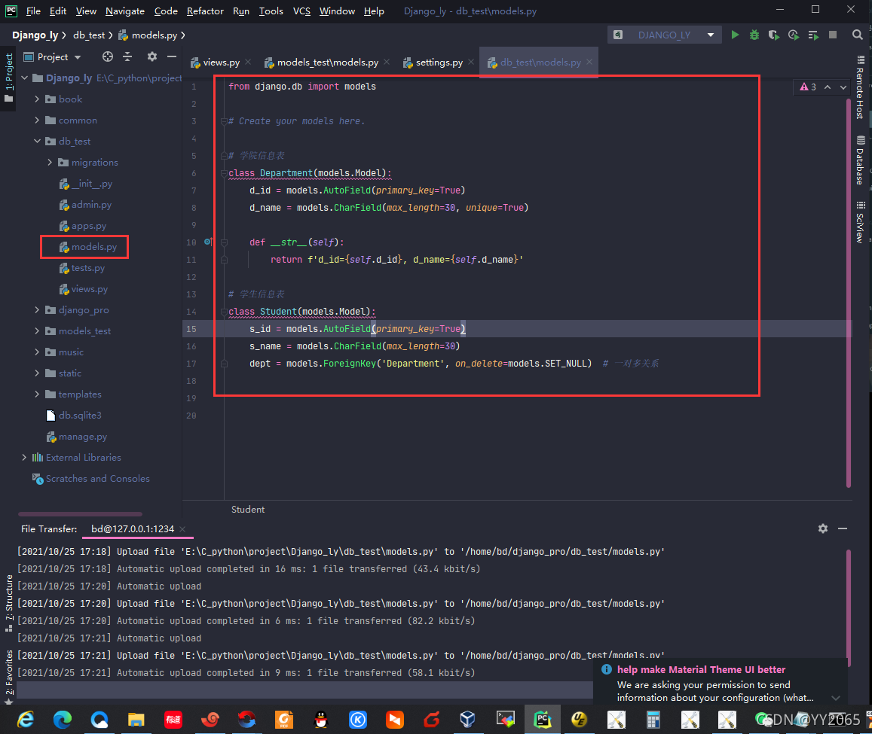Image resolution: width=872 pixels, height=734 pixels.
Task: Fold the Department class at line 6
Action: [224, 173]
